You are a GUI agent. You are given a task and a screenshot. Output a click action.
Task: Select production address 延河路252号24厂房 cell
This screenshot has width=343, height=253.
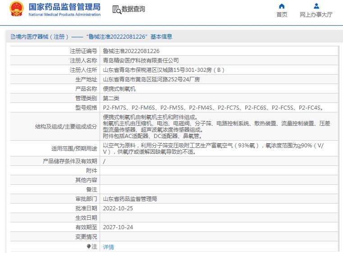(219, 80)
